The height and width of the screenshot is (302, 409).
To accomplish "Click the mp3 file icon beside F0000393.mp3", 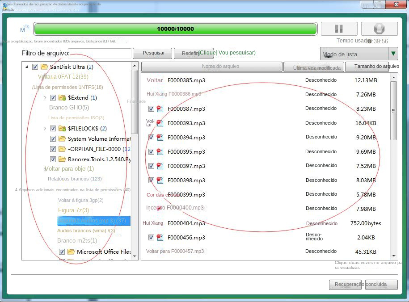I will (160, 123).
